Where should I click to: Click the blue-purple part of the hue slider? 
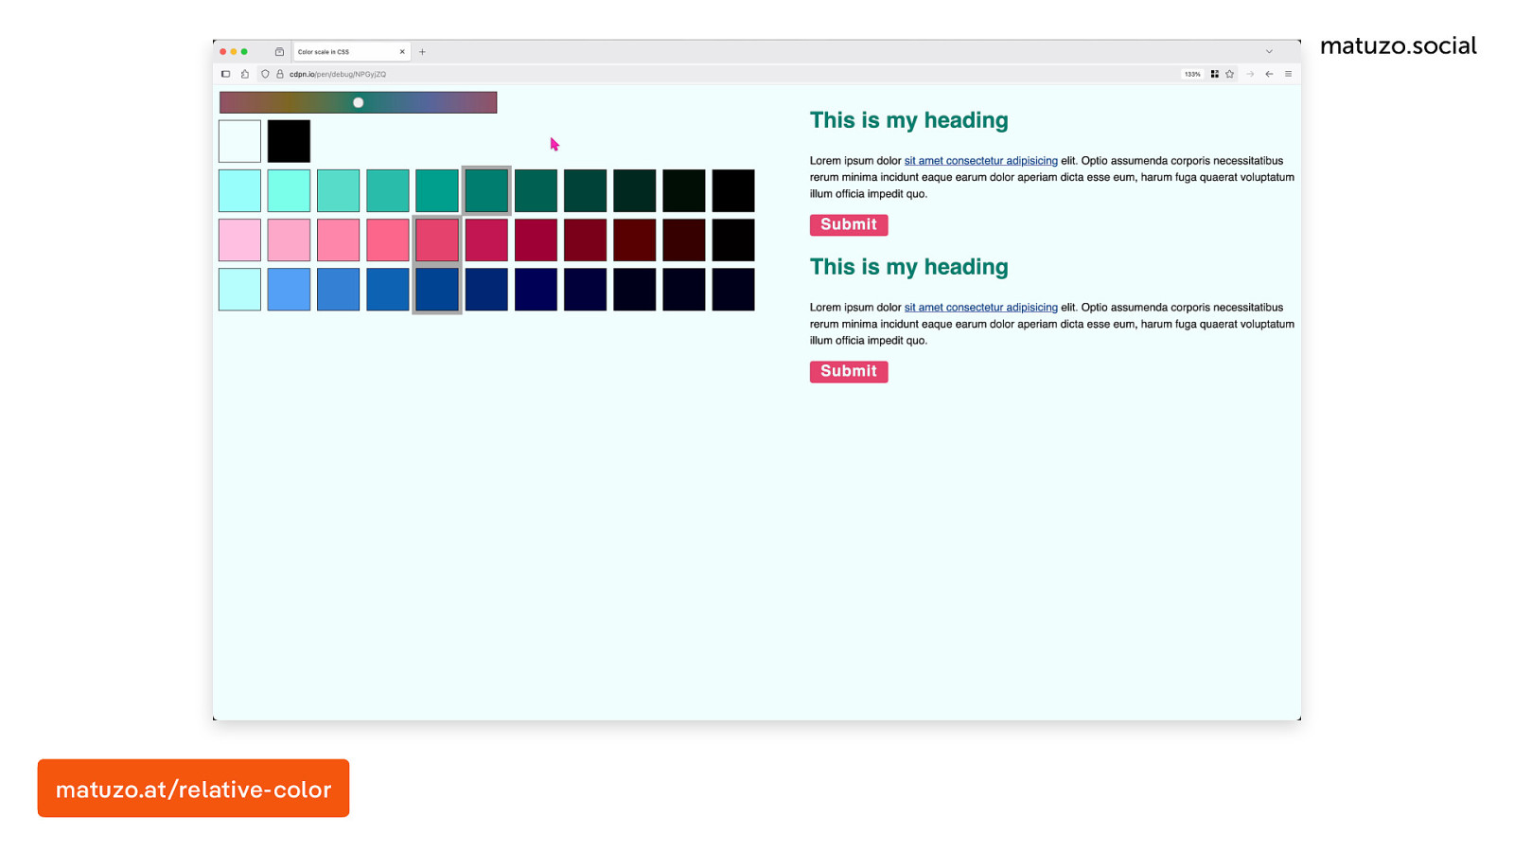click(431, 102)
